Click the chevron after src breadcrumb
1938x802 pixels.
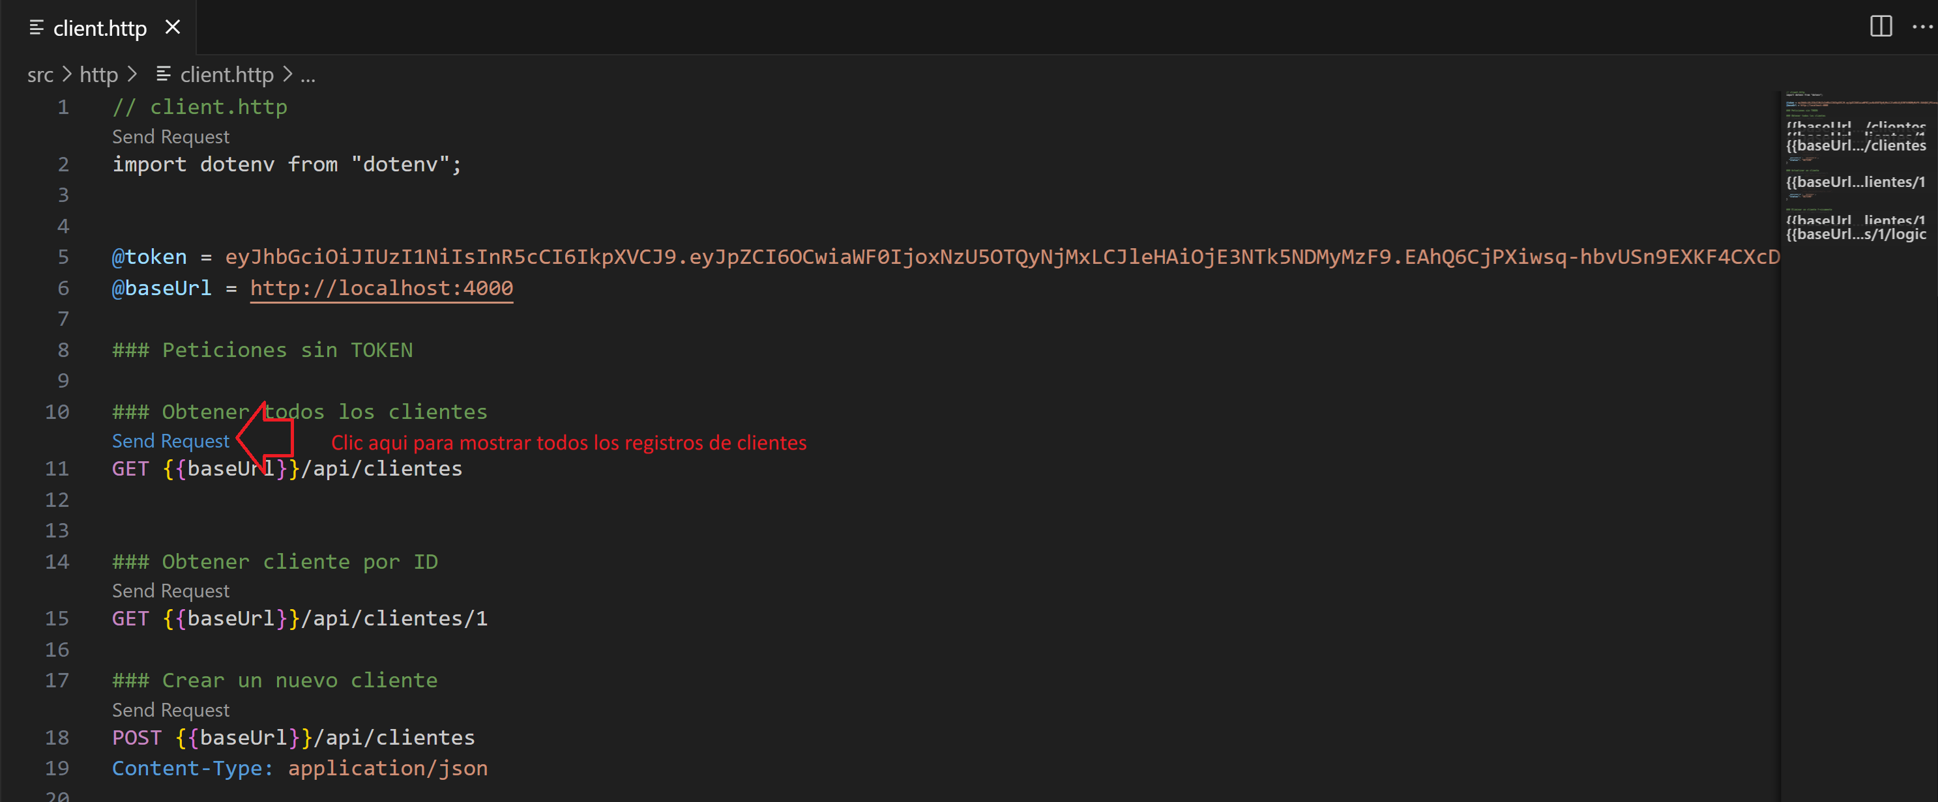(x=66, y=74)
